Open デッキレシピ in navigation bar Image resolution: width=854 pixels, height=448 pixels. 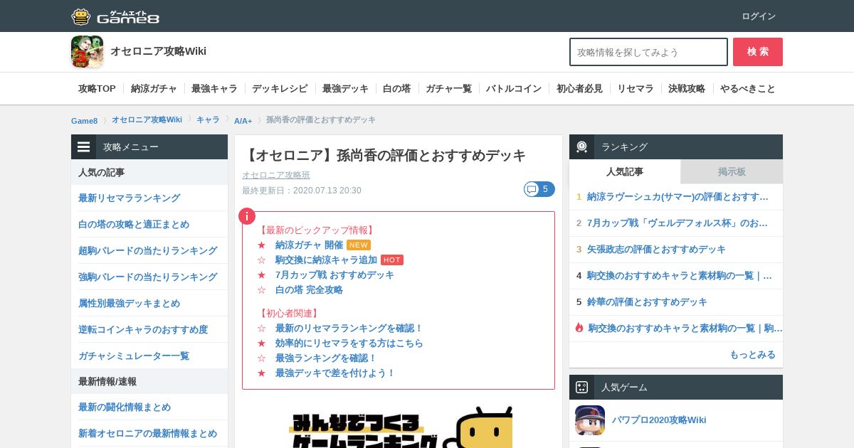click(x=280, y=89)
